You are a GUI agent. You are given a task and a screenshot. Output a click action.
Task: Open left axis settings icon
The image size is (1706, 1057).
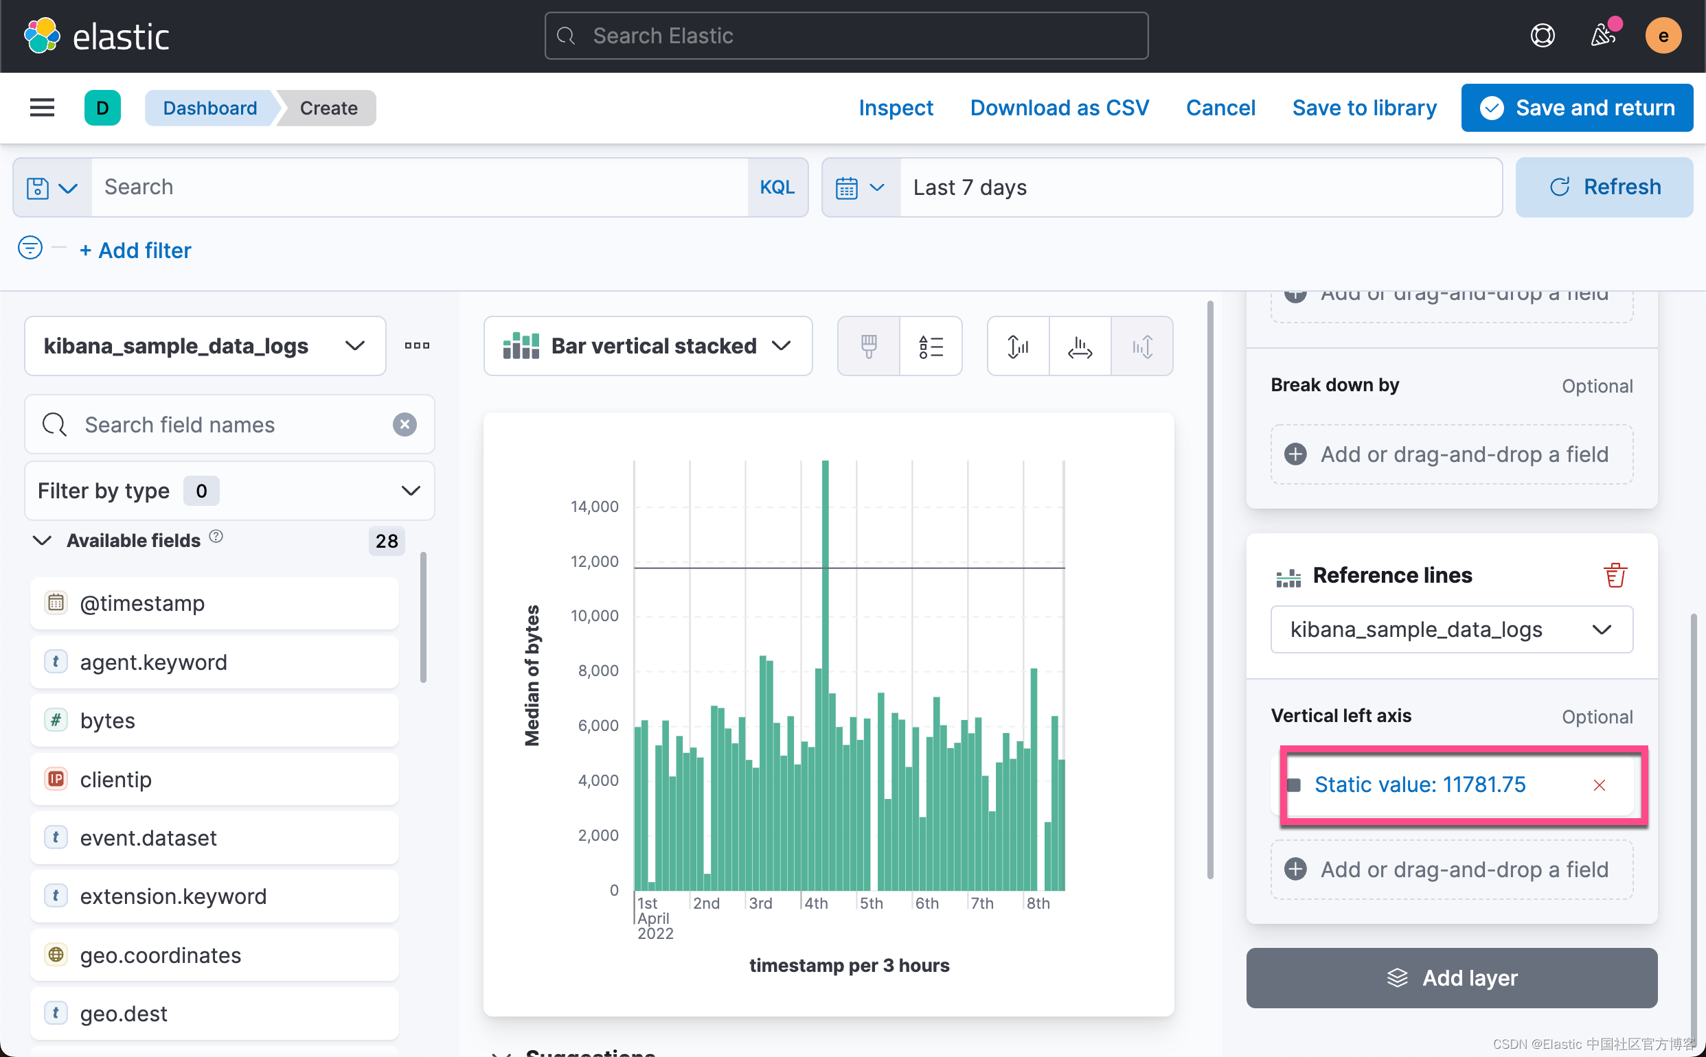click(1018, 346)
